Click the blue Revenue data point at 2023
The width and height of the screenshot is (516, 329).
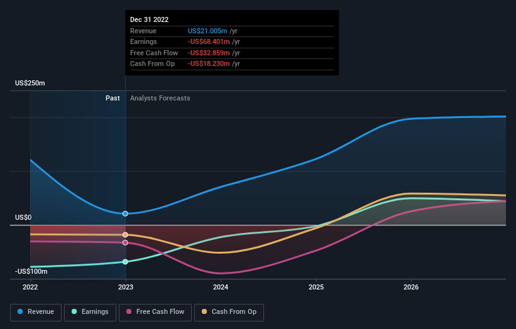(125, 213)
